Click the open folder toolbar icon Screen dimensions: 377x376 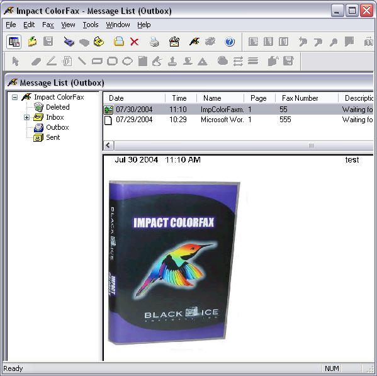pyautogui.click(x=33, y=42)
